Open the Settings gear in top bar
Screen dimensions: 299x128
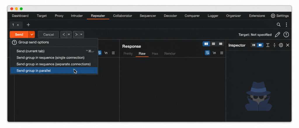tap(279, 16)
